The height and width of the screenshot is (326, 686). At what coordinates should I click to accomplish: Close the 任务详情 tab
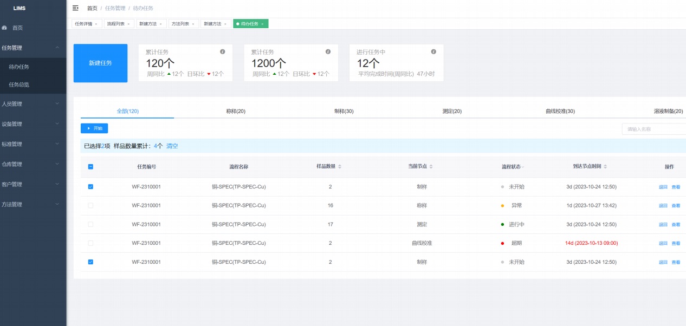tap(96, 24)
